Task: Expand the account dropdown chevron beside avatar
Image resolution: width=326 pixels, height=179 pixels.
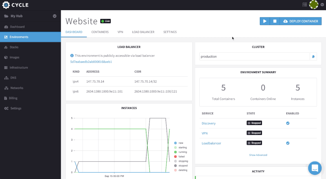Action: click(322, 5)
